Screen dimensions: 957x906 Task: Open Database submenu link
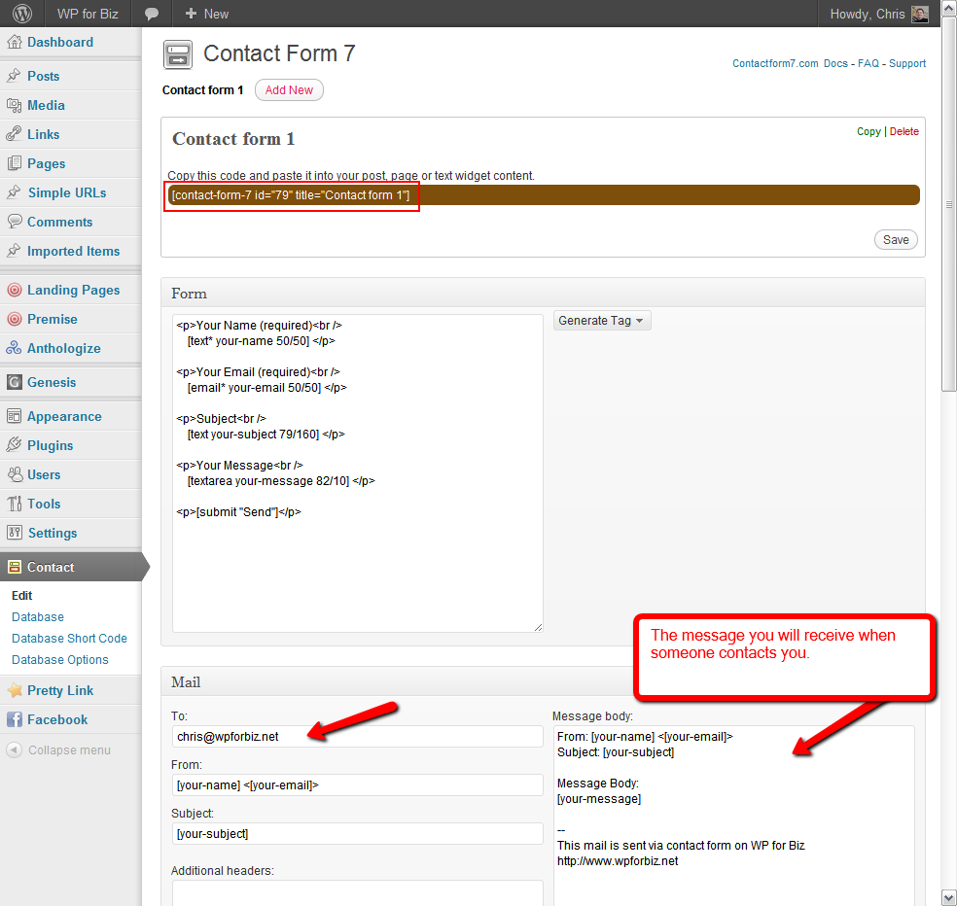click(38, 617)
